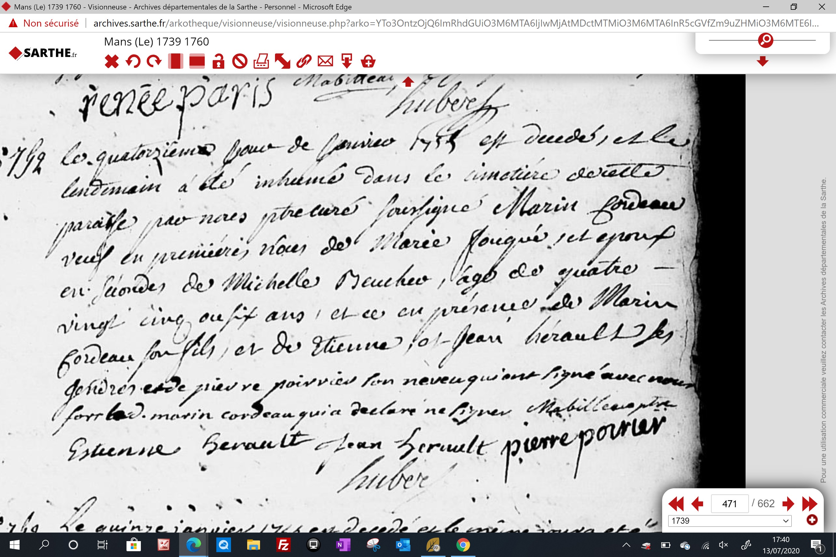836x557 pixels.
Task: Click the page number field showing 471
Action: [729, 503]
